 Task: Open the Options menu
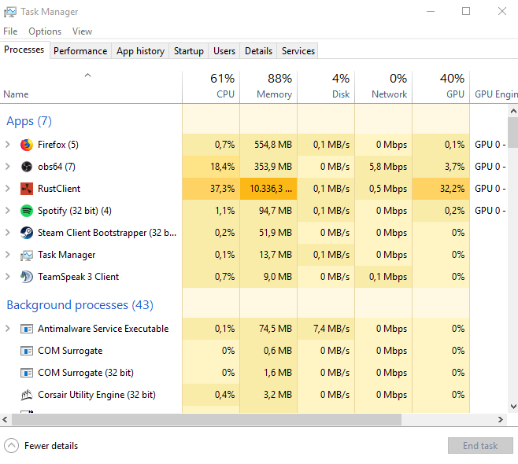pos(45,31)
